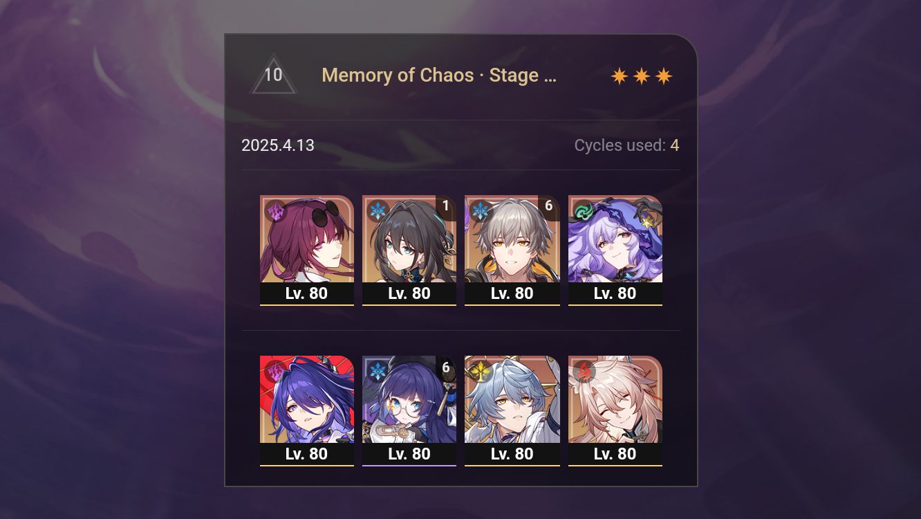
Task: Click the Lightning element icon on red-background portrait
Action: point(275,370)
